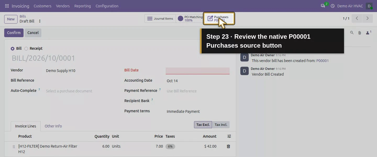
Task: Switch to Tax Incl. display
Action: pyautogui.click(x=221, y=125)
